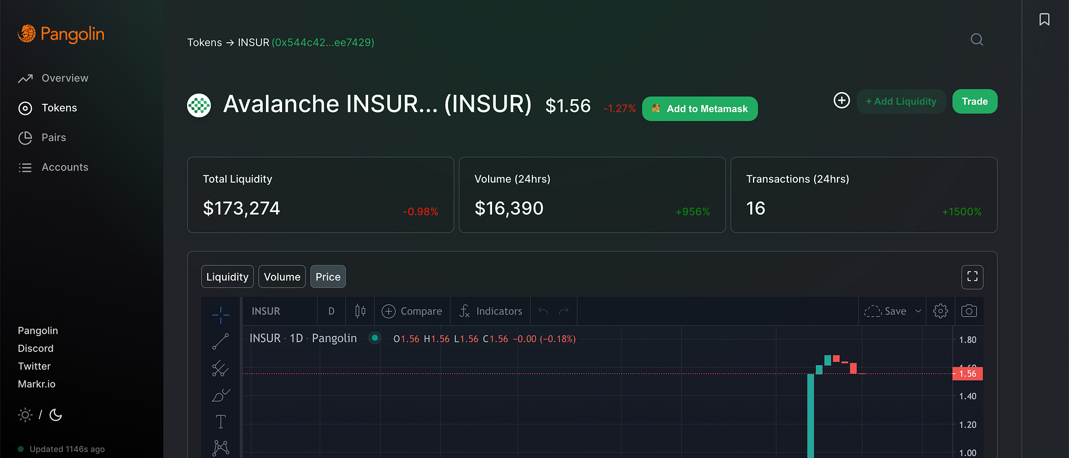The width and height of the screenshot is (1069, 458).
Task: Open the Pangolin footer link
Action: pos(38,330)
